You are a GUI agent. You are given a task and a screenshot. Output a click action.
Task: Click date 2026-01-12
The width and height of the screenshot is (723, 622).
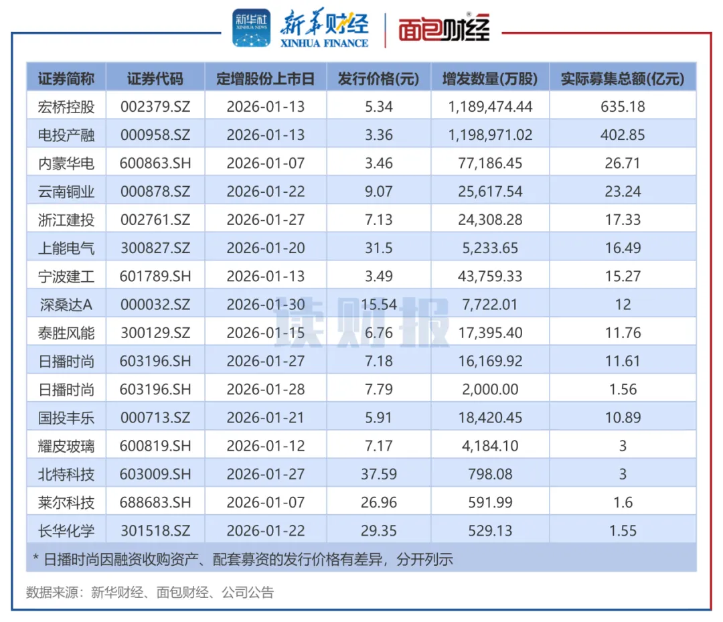pyautogui.click(x=266, y=446)
